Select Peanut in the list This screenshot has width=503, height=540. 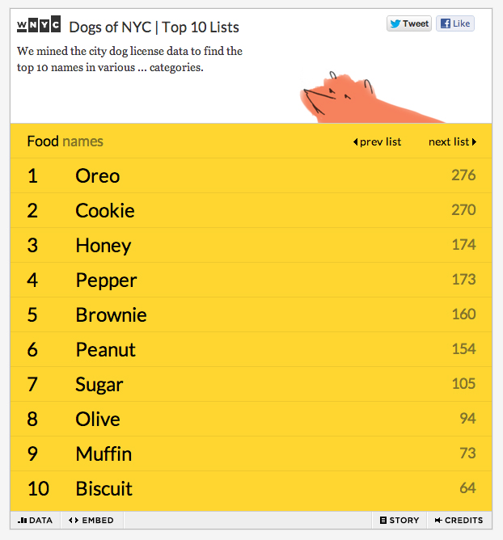tap(105, 349)
